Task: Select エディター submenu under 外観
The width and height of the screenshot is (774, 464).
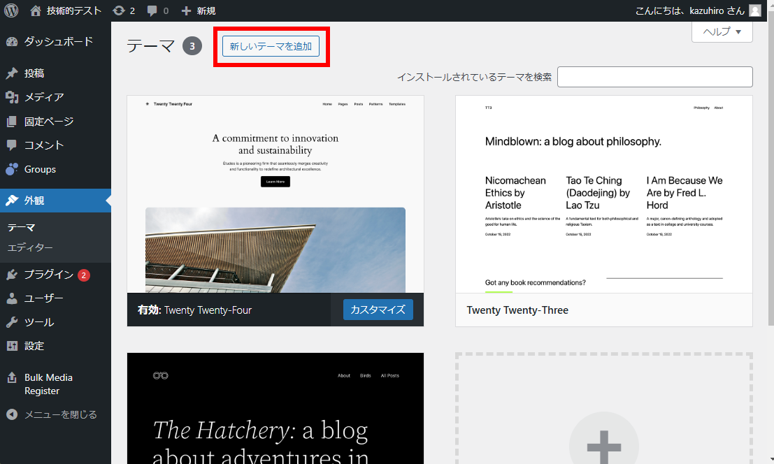Action: (x=30, y=248)
